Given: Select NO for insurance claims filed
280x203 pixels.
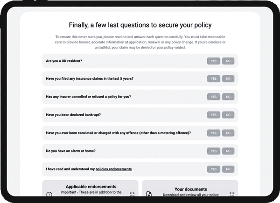Looking at the screenshot, I should [x=228, y=79].
